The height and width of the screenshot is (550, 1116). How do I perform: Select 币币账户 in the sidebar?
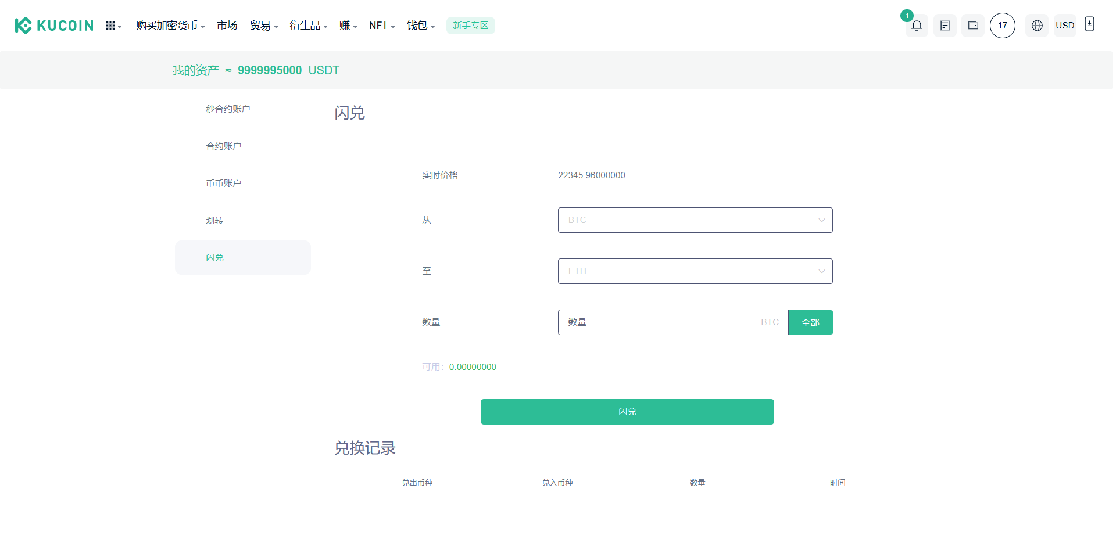223,183
